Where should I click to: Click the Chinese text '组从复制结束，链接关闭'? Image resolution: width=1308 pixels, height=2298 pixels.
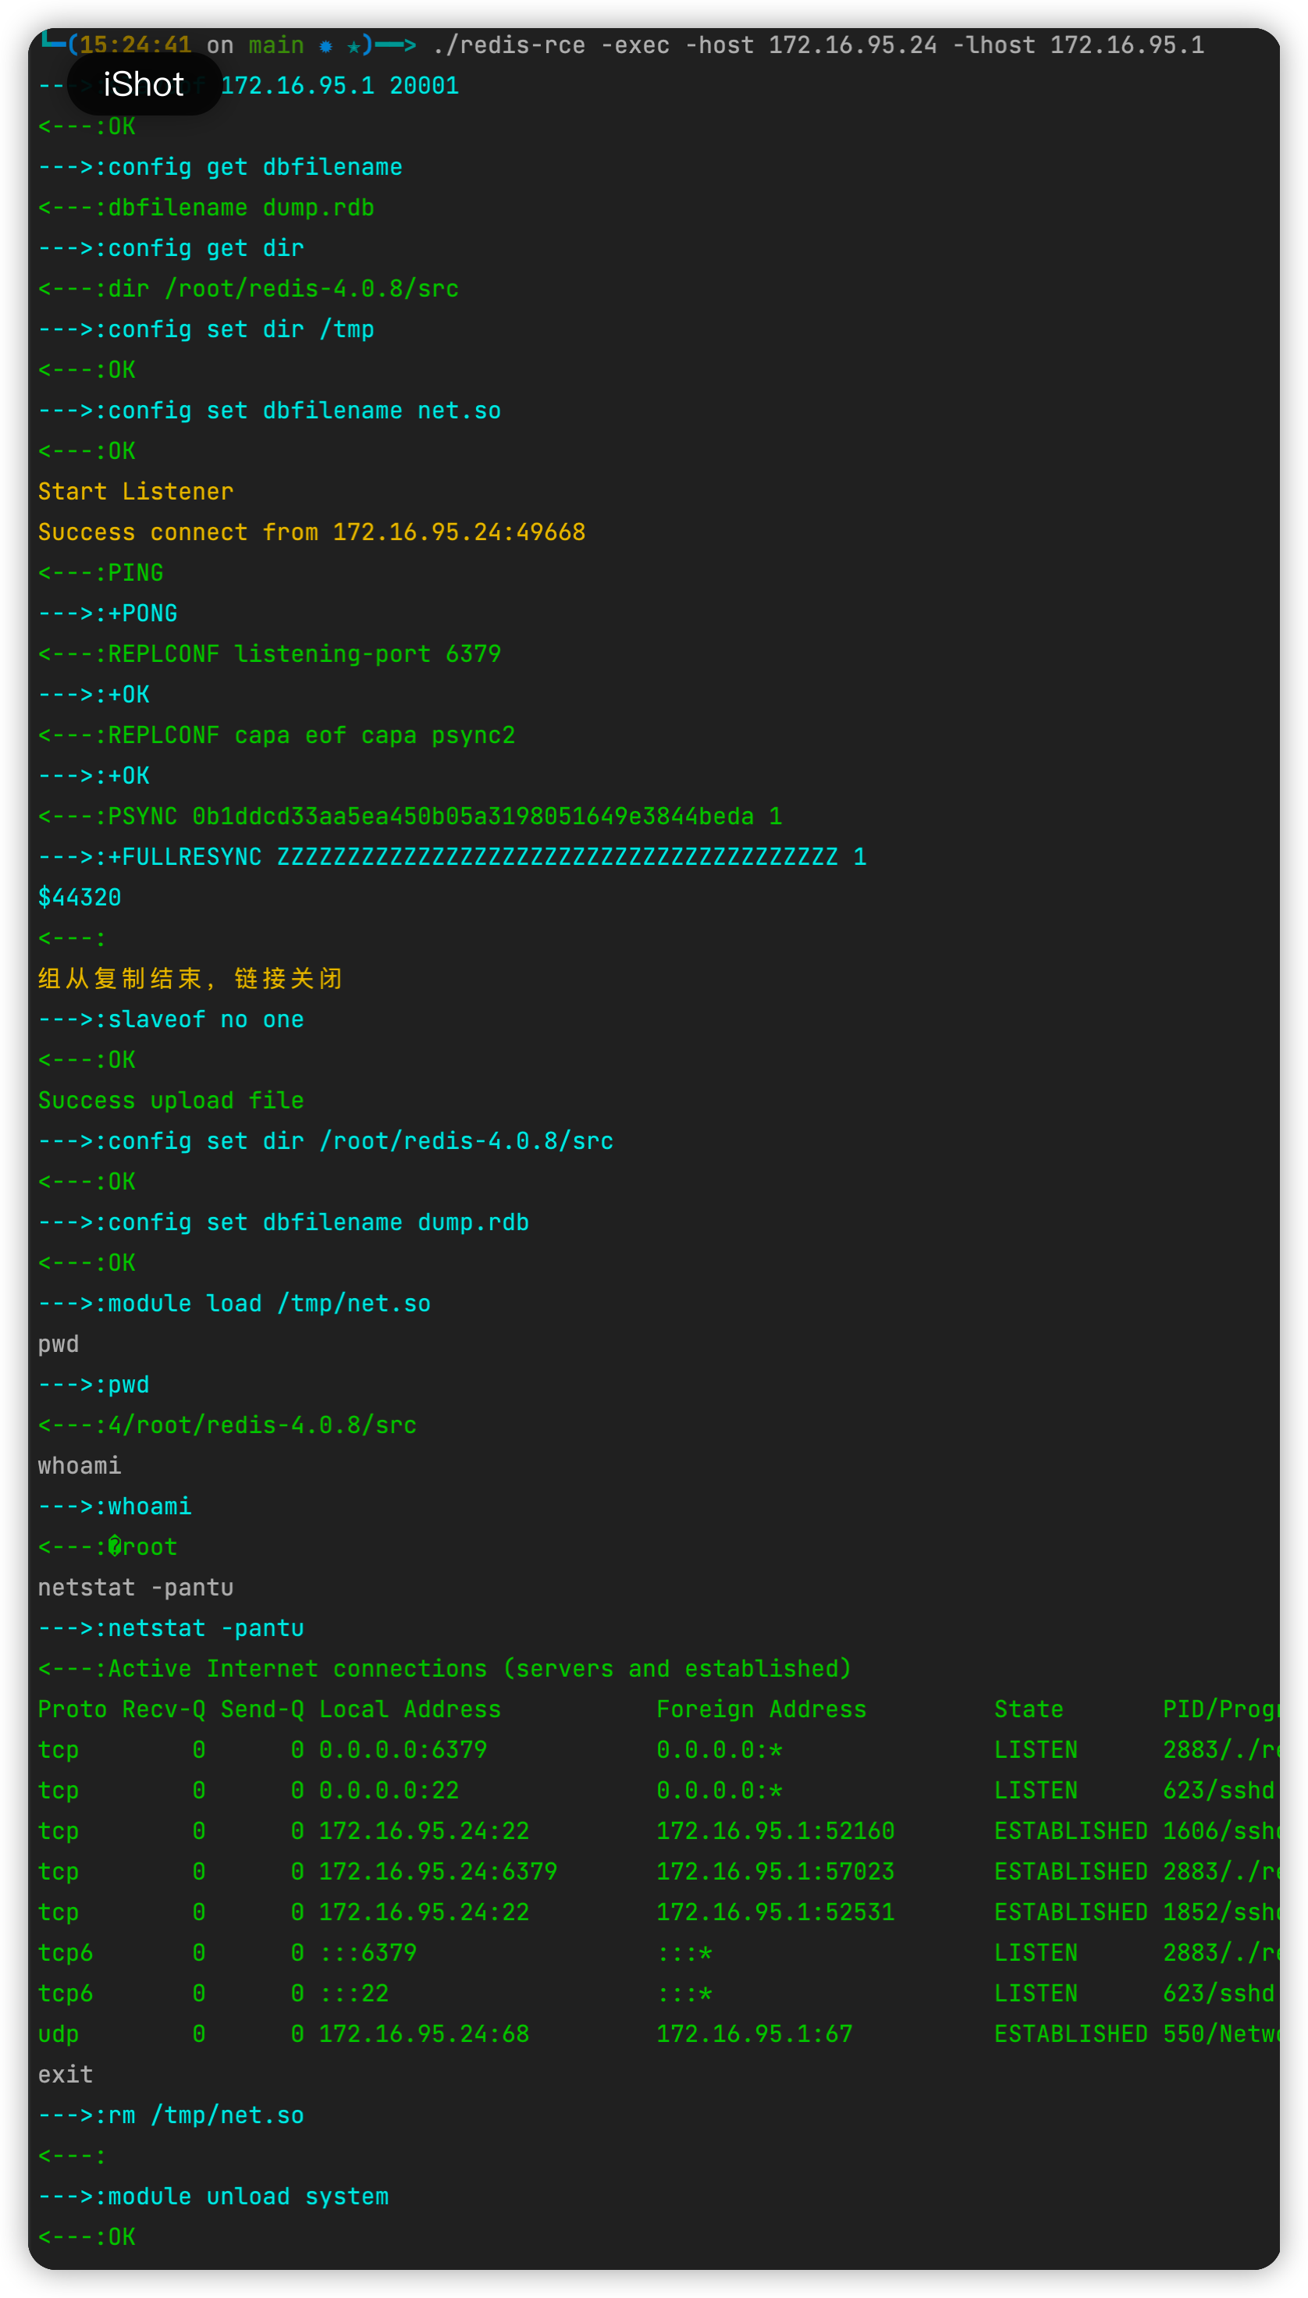pyautogui.click(x=190, y=978)
